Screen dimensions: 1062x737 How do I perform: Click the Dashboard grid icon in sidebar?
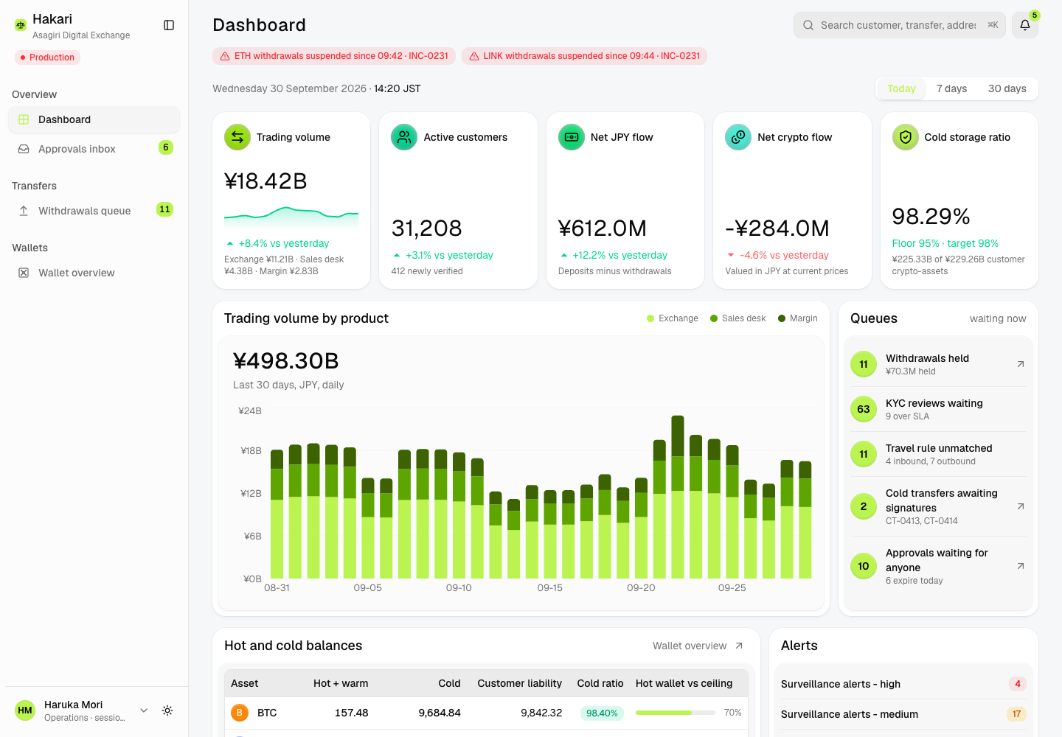point(24,119)
